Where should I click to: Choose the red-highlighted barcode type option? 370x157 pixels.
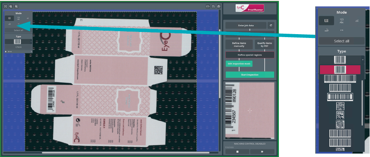[340, 70]
